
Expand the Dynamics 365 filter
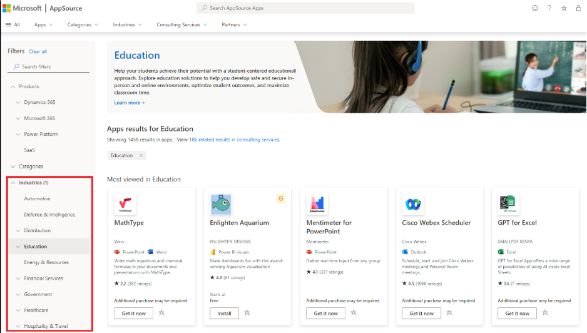tap(18, 102)
